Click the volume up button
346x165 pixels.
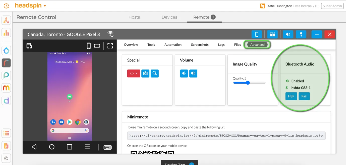point(193,73)
